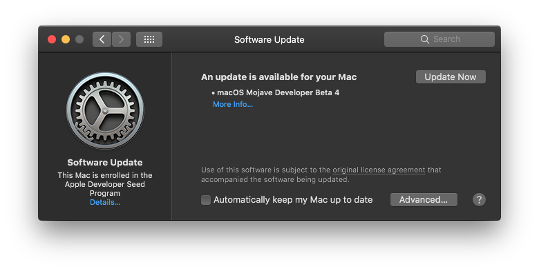Image resolution: width=539 pixels, height=271 pixels.
Task: Go back with the left chevron button
Action: tap(102, 39)
